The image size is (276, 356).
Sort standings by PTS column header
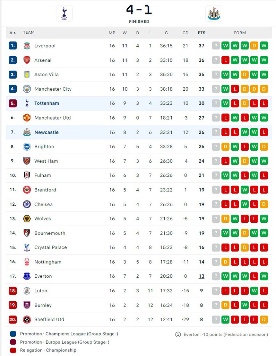click(201, 33)
